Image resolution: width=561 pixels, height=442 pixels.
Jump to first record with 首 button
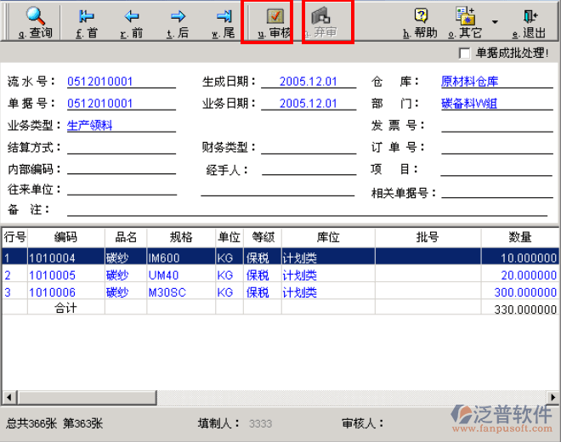pyautogui.click(x=86, y=17)
